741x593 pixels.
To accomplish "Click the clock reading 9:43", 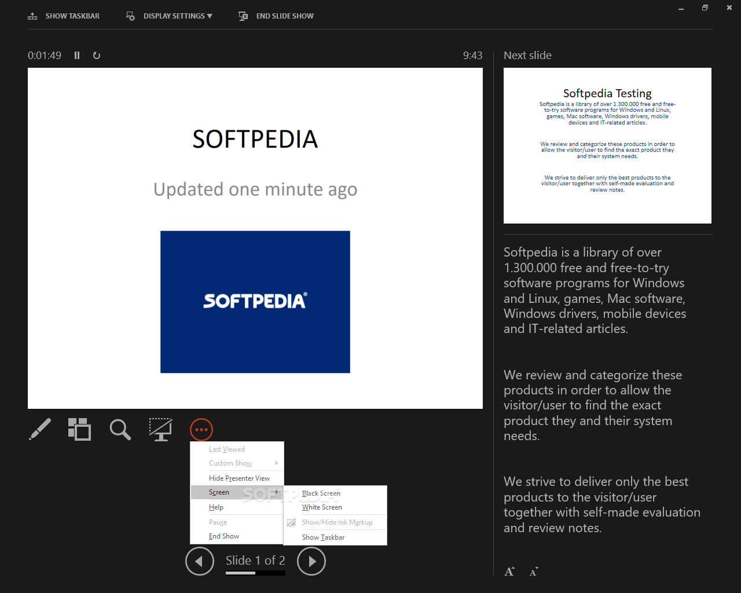I will 472,56.
